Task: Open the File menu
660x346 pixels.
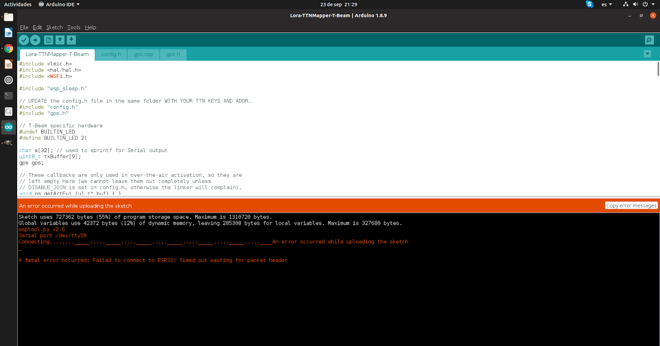Action: pos(24,27)
